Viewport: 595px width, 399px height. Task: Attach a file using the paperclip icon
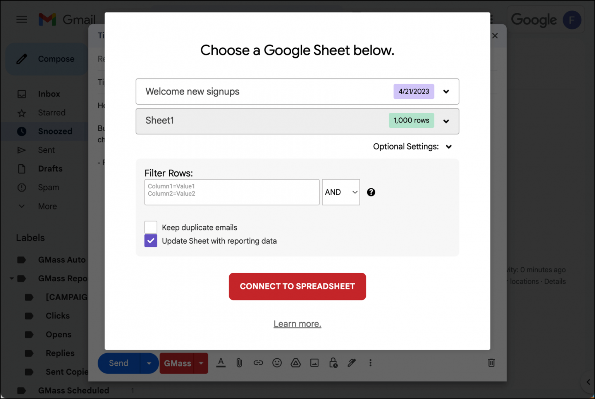pyautogui.click(x=239, y=363)
